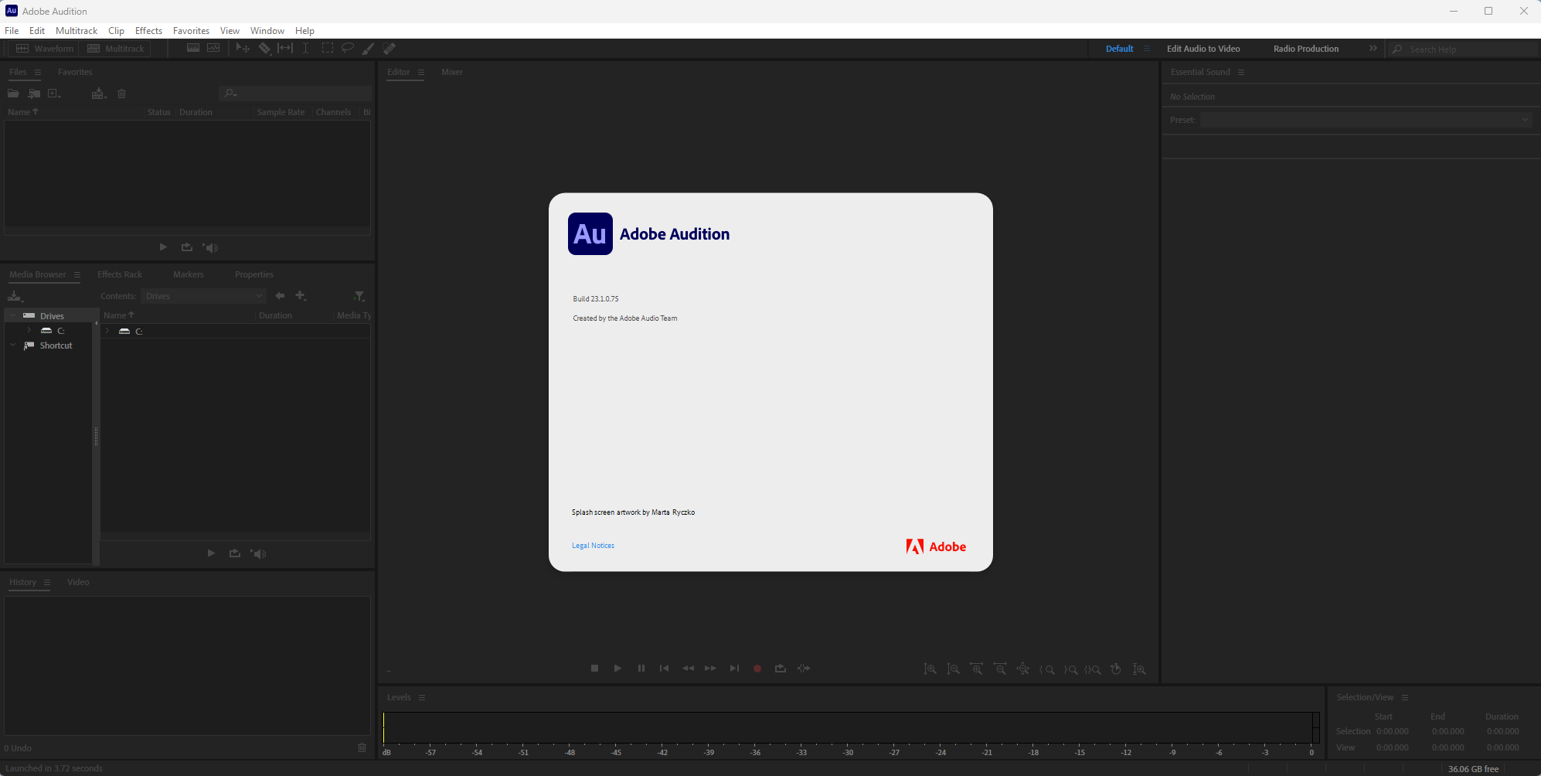
Task: Switch to Waveform editor view
Action: tap(44, 49)
